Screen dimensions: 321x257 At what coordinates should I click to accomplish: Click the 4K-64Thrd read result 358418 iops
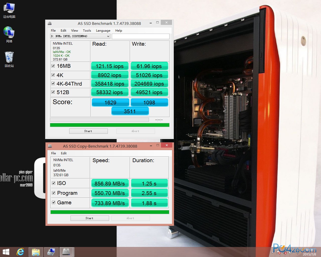point(110,84)
